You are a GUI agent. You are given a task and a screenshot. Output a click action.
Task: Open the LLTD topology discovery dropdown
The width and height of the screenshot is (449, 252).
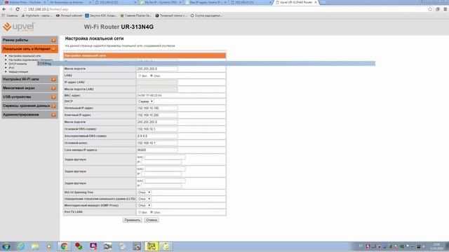[145, 199]
